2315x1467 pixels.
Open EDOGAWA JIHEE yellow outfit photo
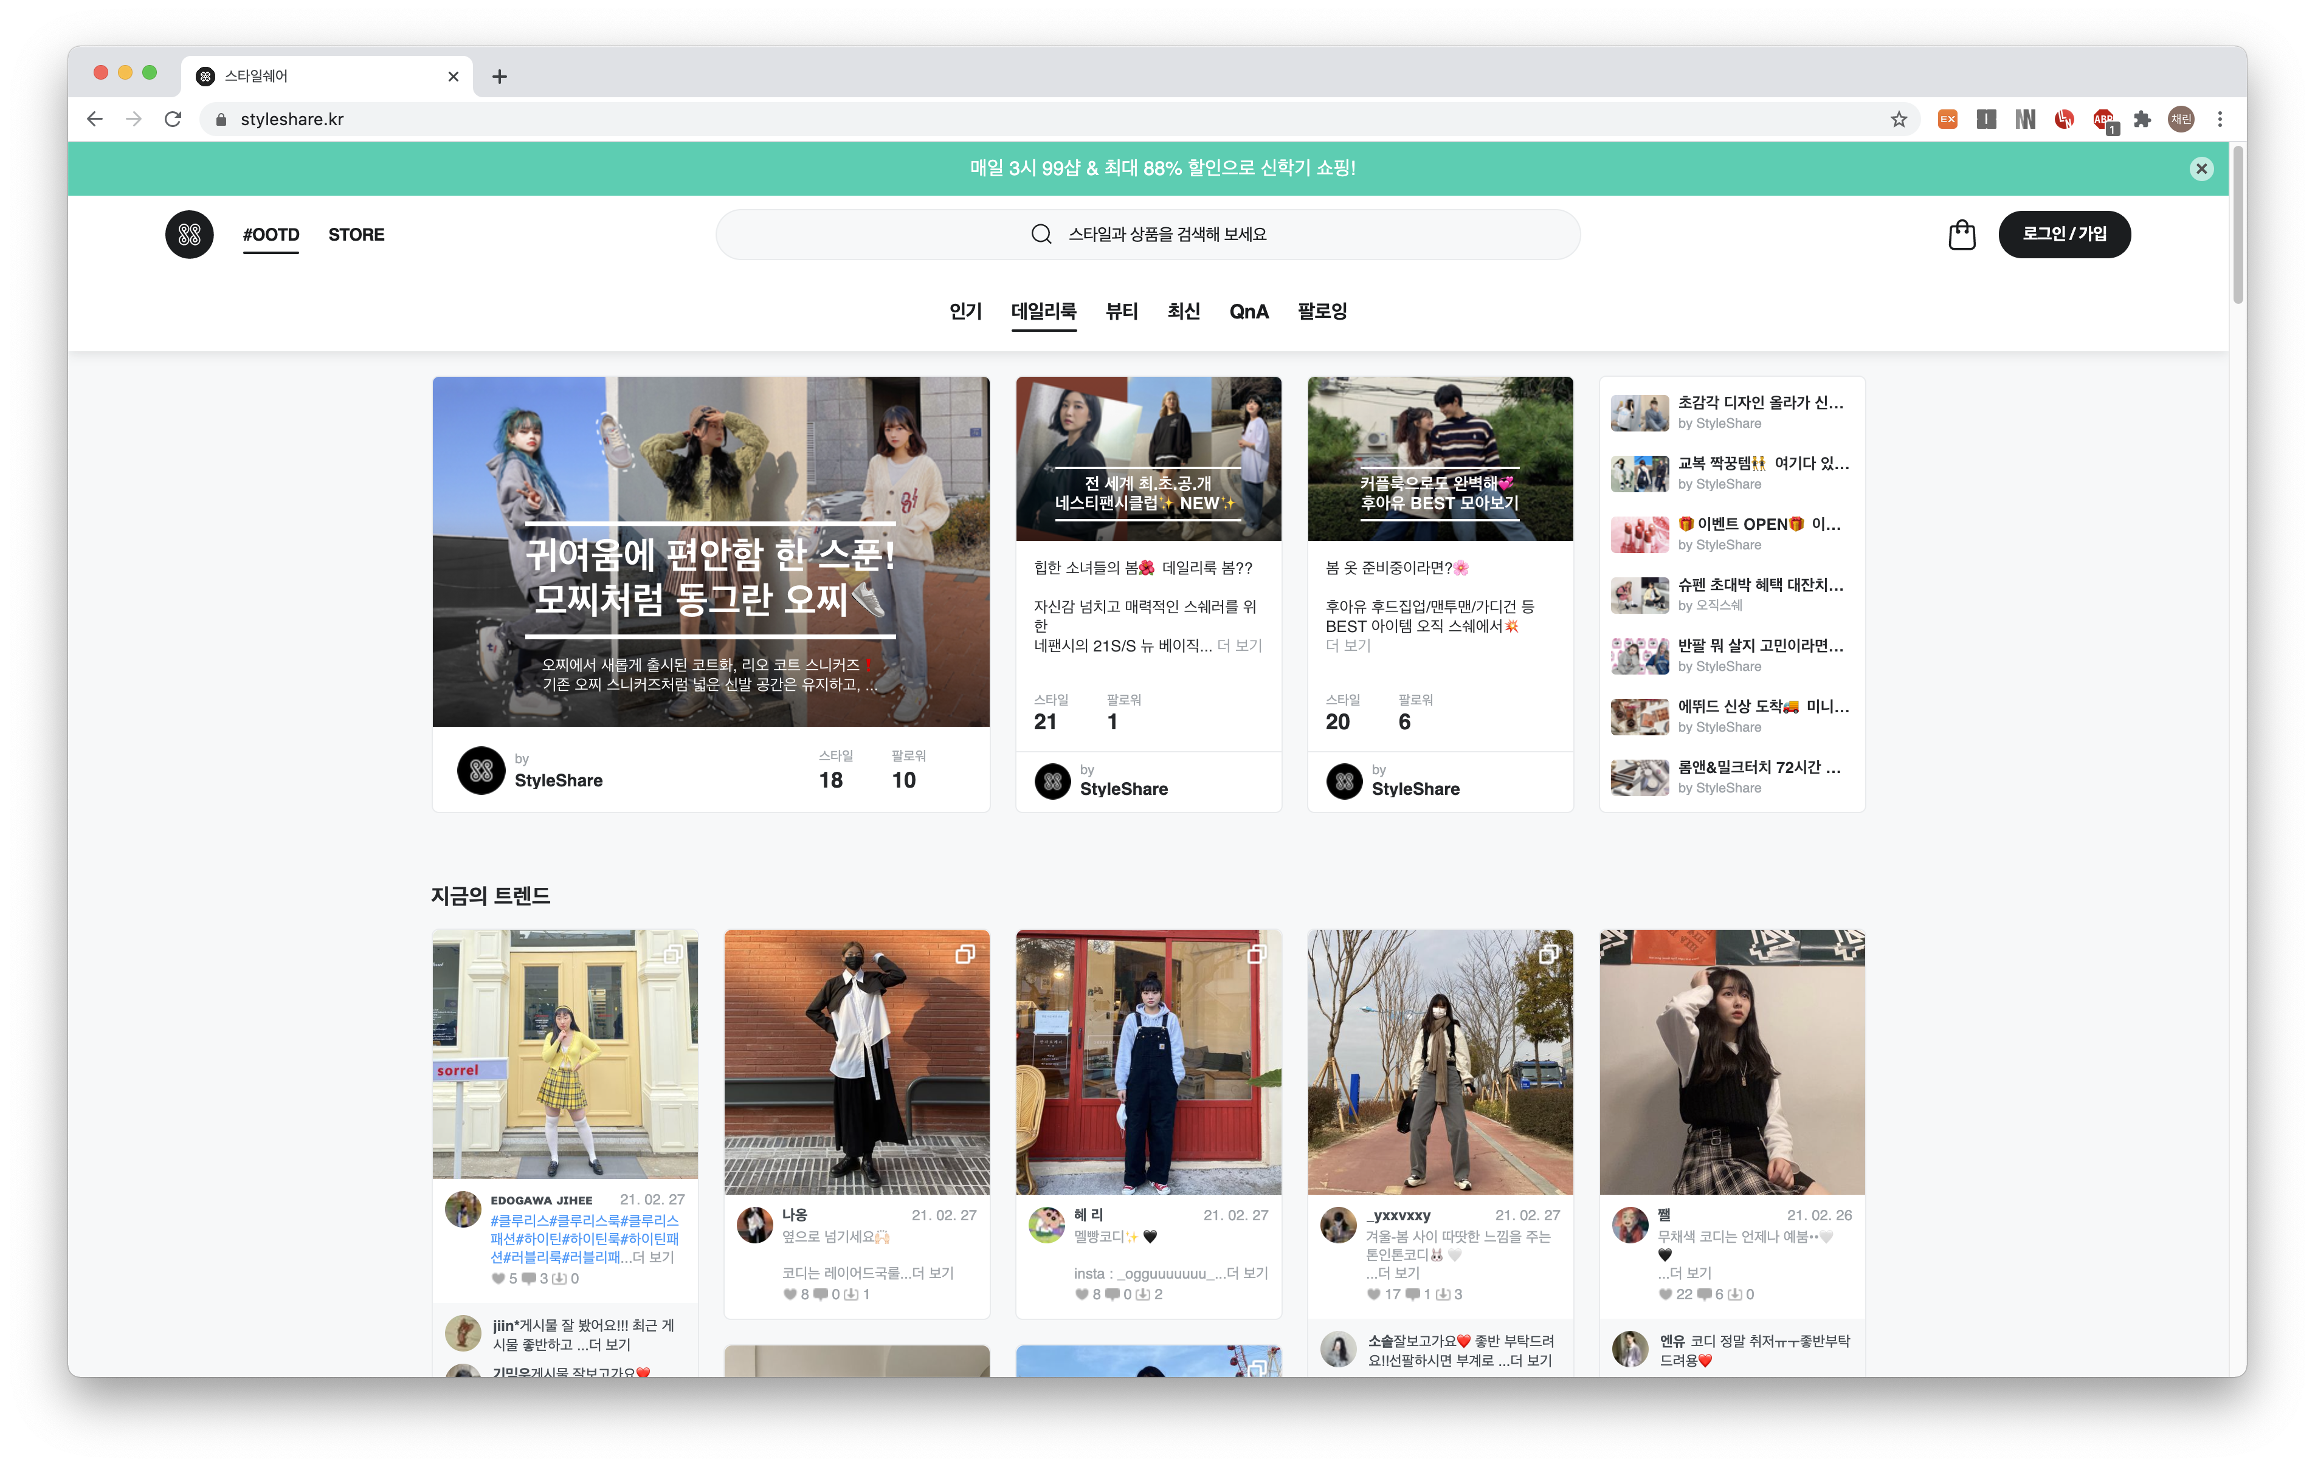(564, 1054)
